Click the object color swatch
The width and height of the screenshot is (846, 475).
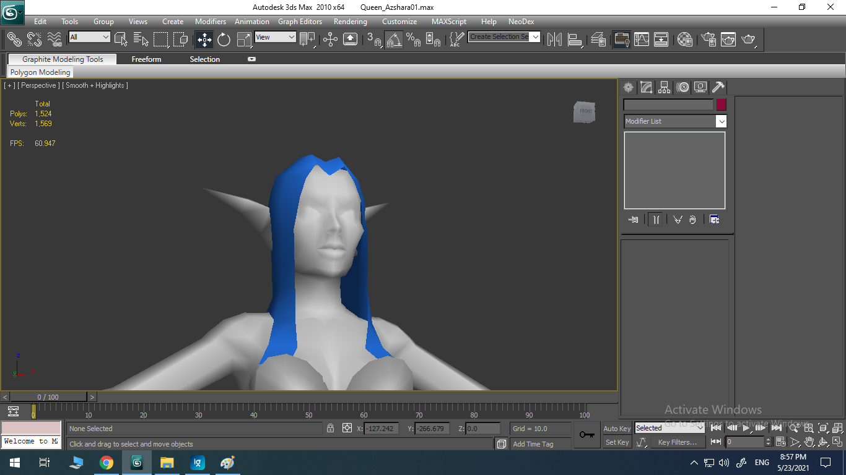(x=721, y=105)
